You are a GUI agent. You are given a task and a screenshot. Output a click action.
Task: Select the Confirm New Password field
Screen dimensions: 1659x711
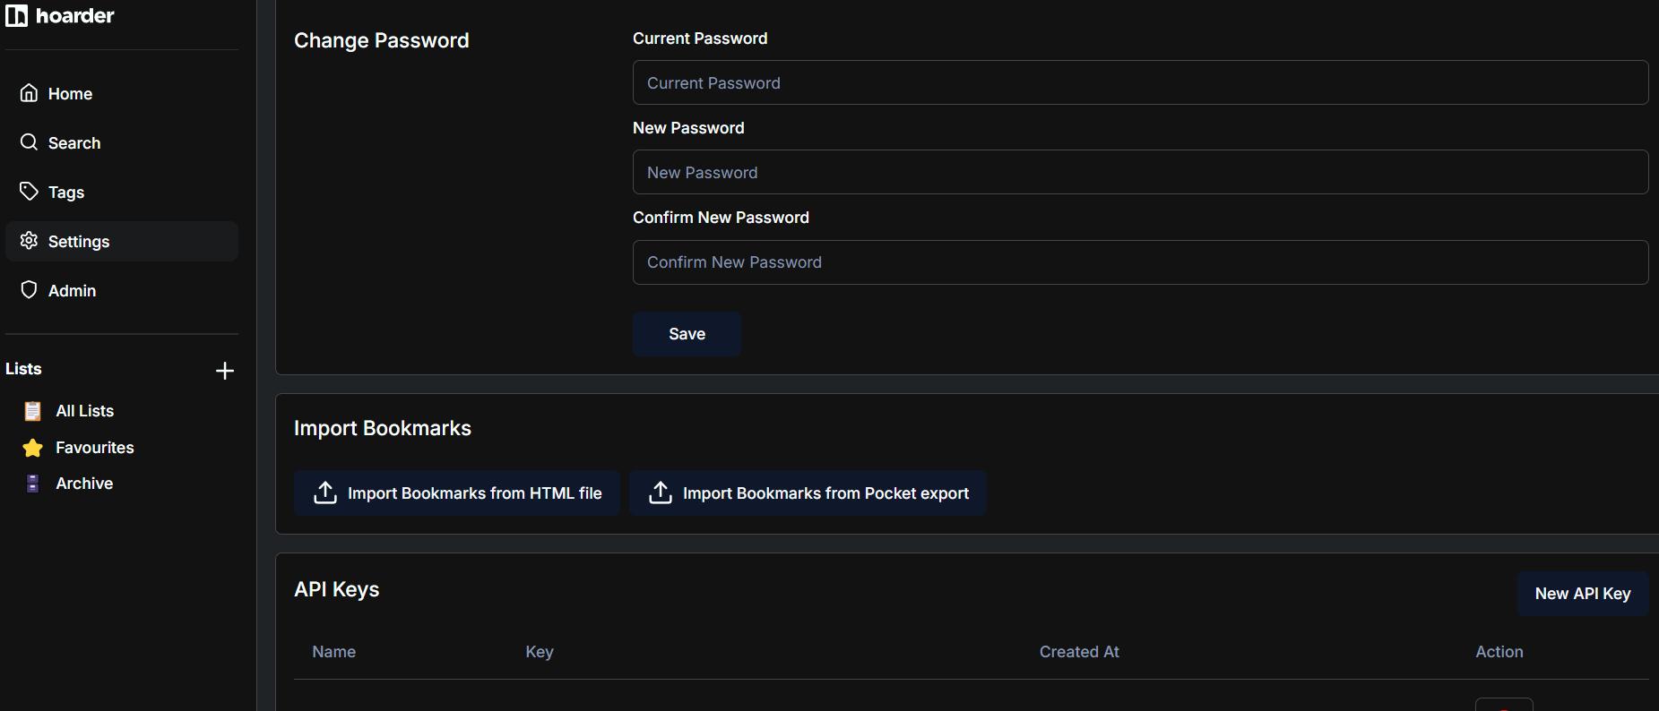click(1140, 262)
